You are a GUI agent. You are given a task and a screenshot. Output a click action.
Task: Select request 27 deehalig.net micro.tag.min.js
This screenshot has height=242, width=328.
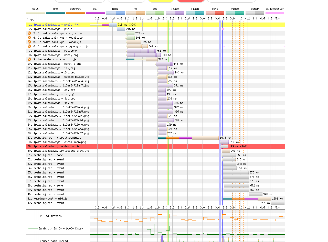click(54, 138)
